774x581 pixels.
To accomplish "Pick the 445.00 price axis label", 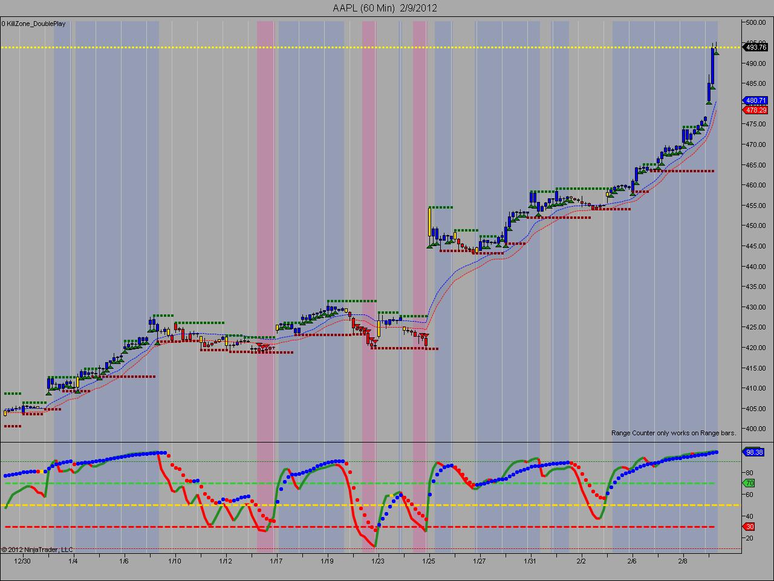I will click(x=756, y=246).
